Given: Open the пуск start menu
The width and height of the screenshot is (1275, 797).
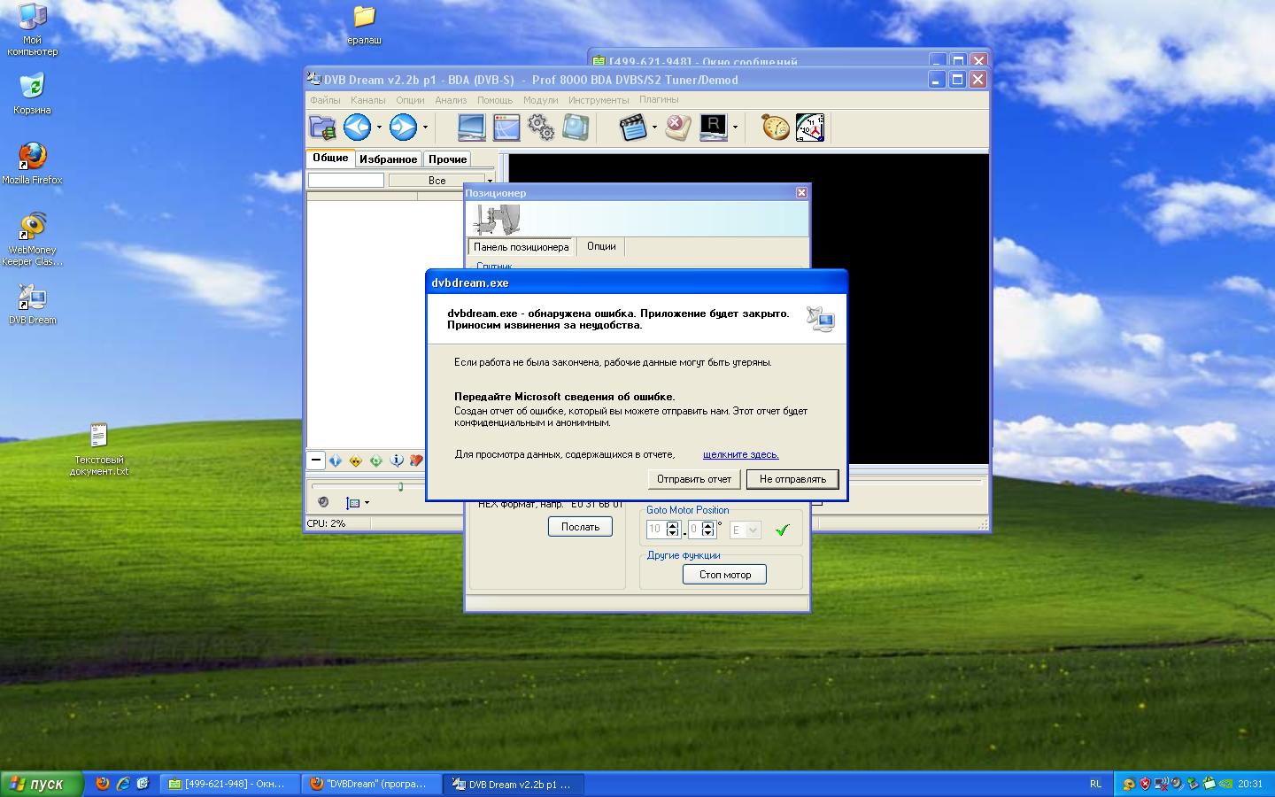Looking at the screenshot, I should click(42, 784).
